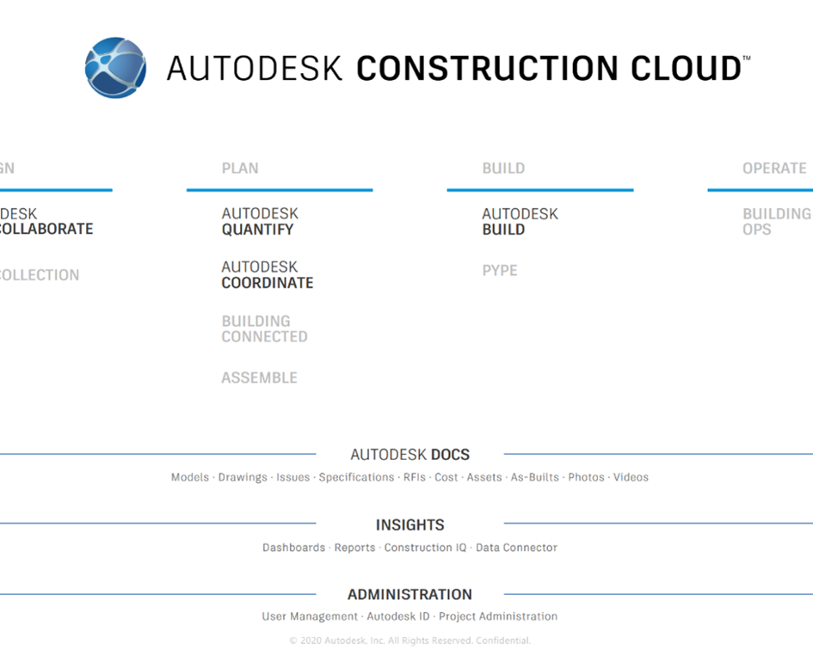This screenshot has width=813, height=662.
Task: Select the BUILD phase header
Action: (503, 169)
